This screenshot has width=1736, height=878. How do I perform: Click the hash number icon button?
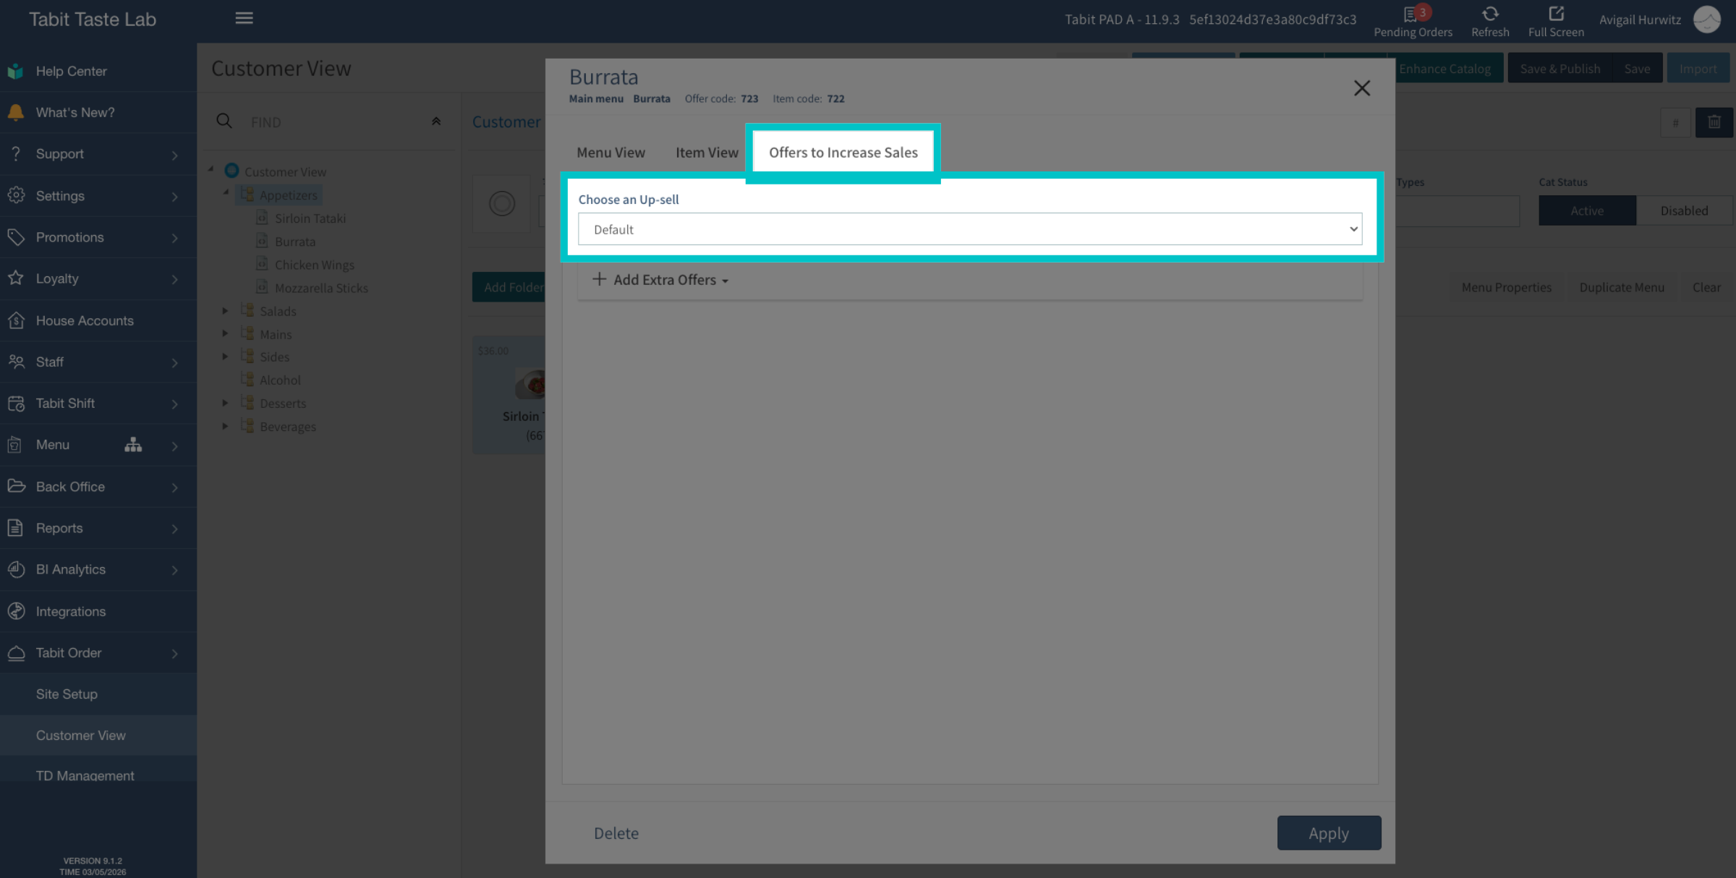1675,122
